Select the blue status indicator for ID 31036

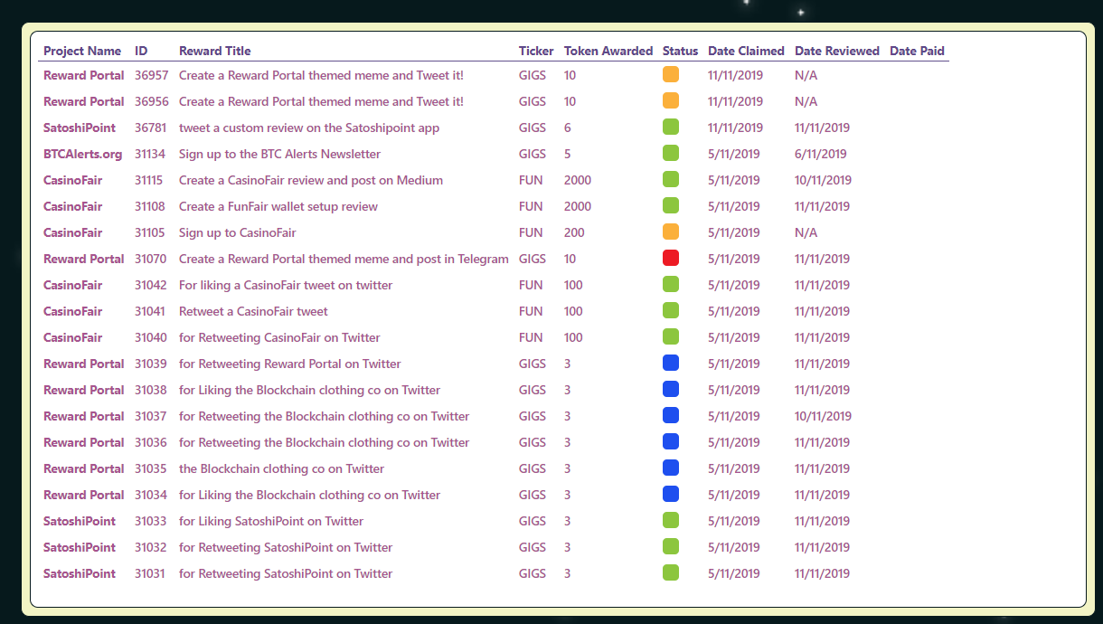tap(671, 442)
